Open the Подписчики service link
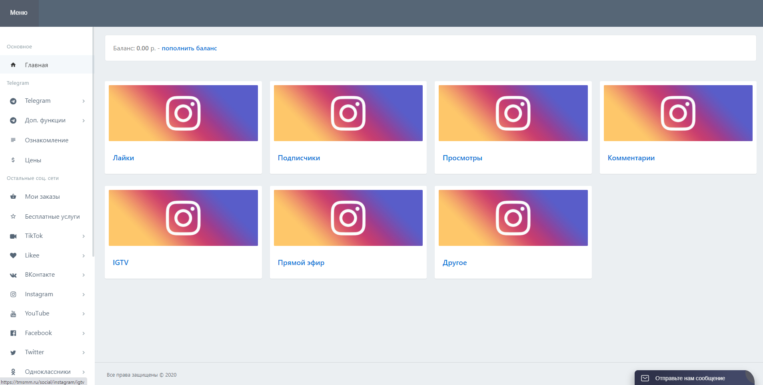This screenshot has width=763, height=385. [x=299, y=158]
